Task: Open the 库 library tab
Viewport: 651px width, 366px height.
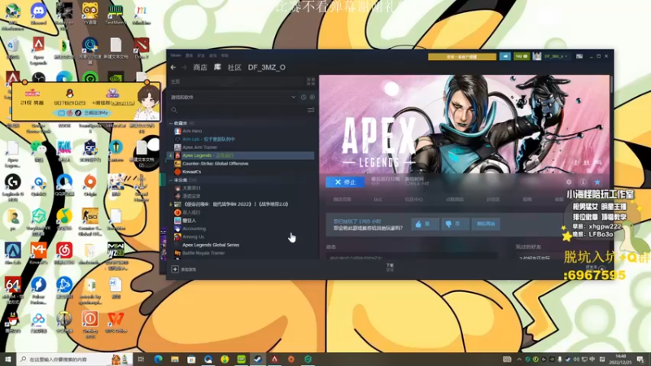Action: point(217,68)
